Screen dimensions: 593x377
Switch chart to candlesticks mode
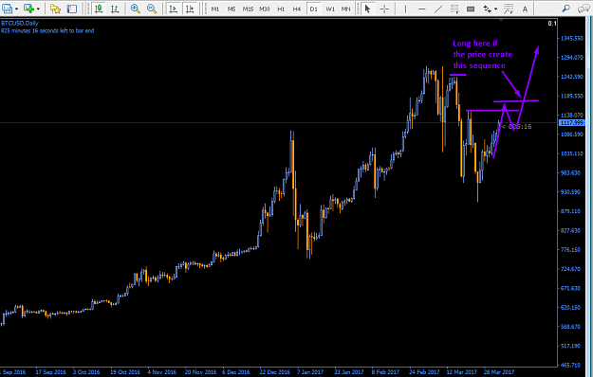[99, 9]
